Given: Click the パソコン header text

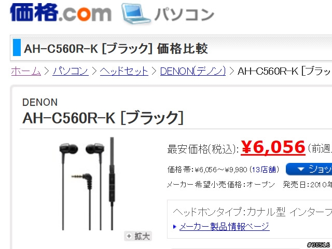Looking at the screenshot, I should click(x=184, y=15).
